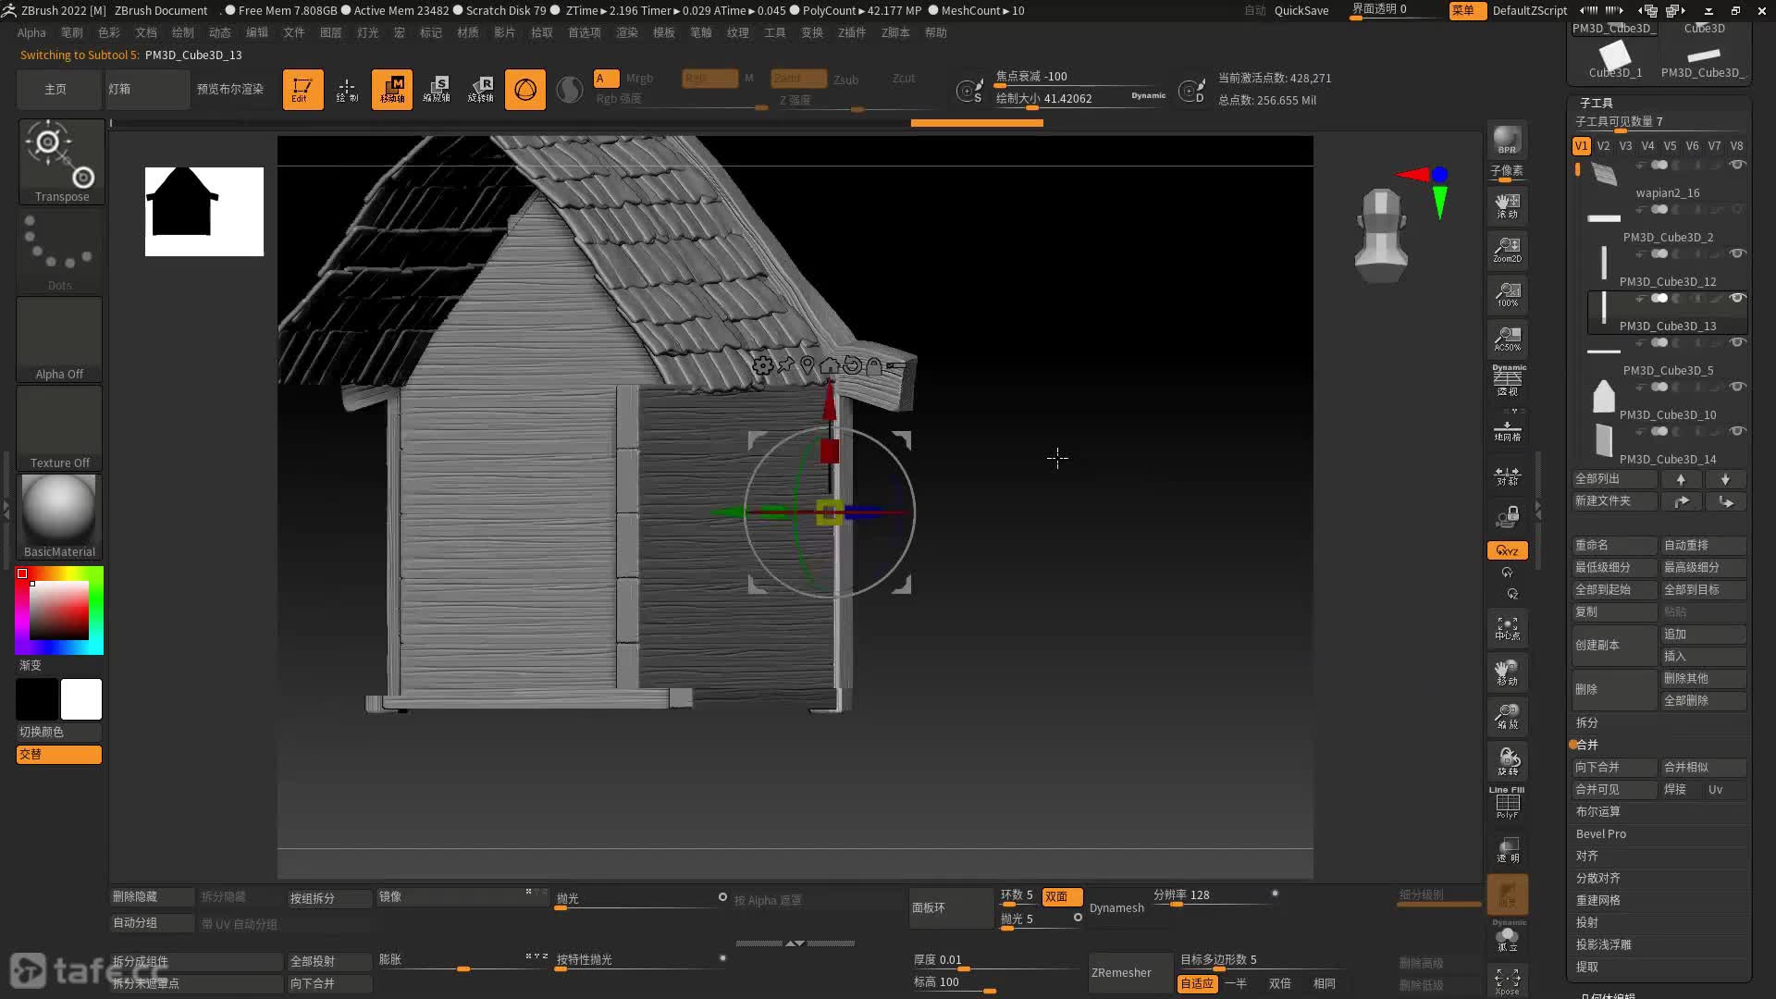Click the gizmo lock icon
Screen dimensions: 1776x999
click(874, 365)
